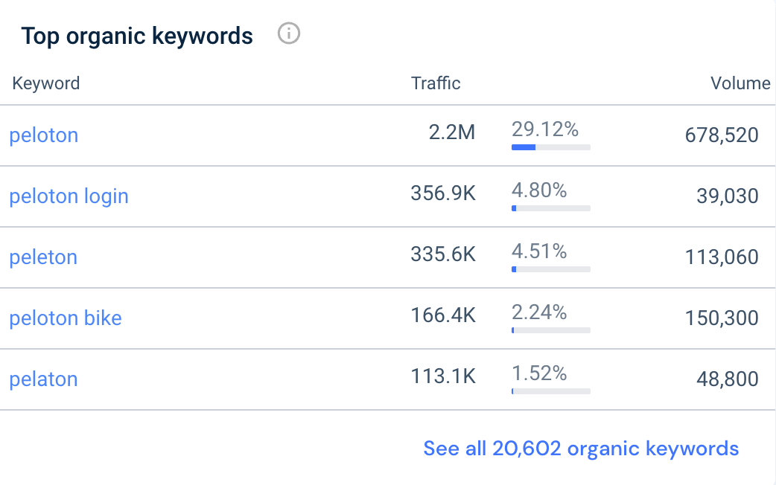This screenshot has width=776, height=485.
Task: Sort the table by the Keyword column
Action: (x=46, y=83)
